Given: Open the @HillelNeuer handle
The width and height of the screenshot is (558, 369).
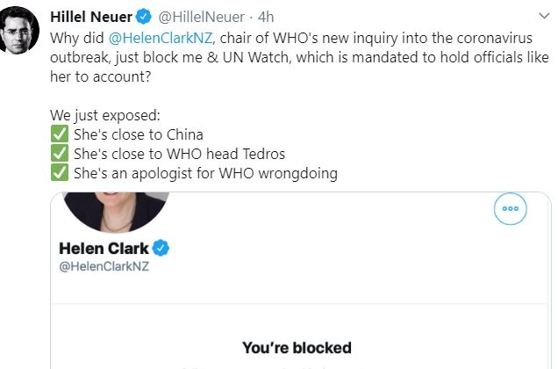Looking at the screenshot, I should [x=202, y=17].
